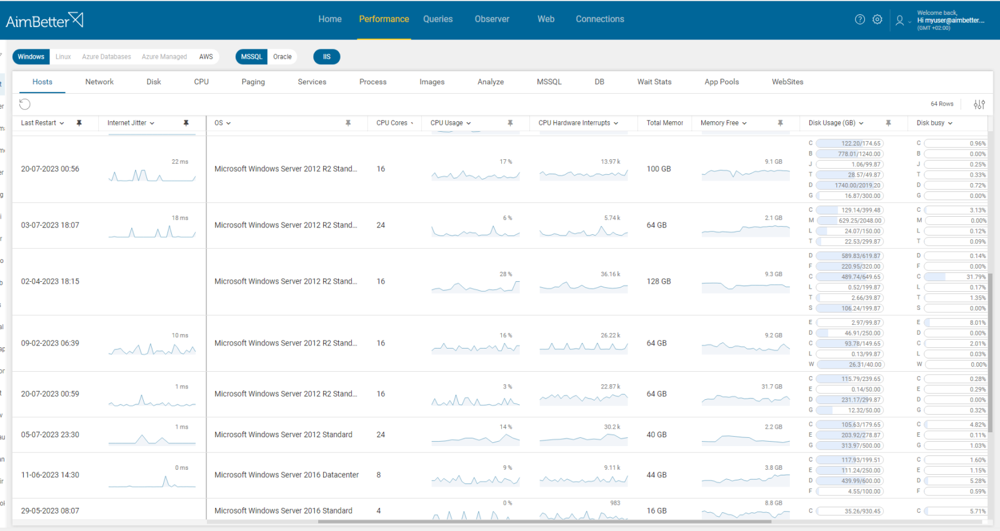Expand the Memory Free column menu
The image size is (1000, 531).
(x=744, y=123)
